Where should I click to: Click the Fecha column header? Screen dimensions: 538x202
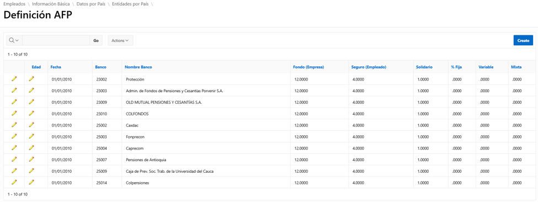[56, 67]
